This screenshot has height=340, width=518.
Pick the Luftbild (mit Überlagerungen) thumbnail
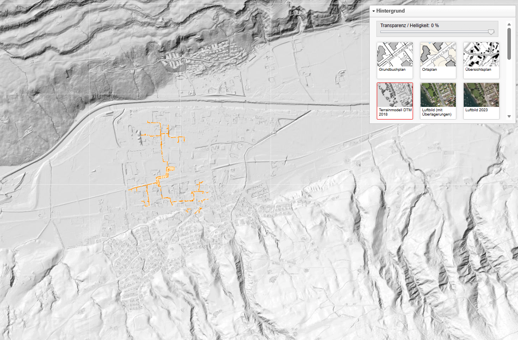point(438,95)
